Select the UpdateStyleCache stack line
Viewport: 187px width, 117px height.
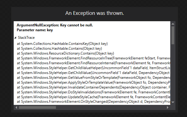[x=94, y=97]
